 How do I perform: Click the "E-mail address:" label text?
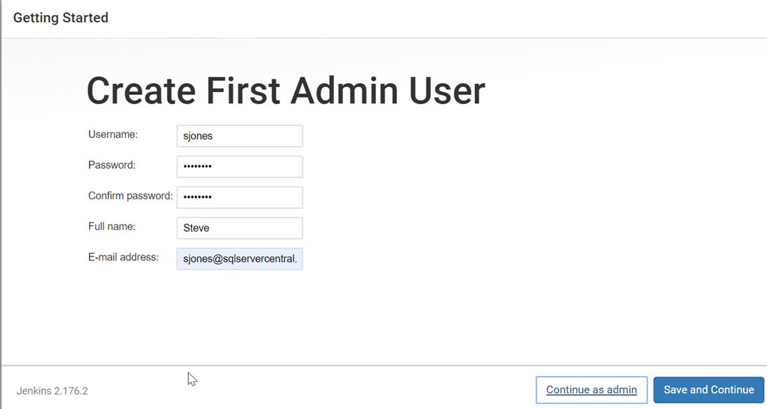tap(124, 257)
